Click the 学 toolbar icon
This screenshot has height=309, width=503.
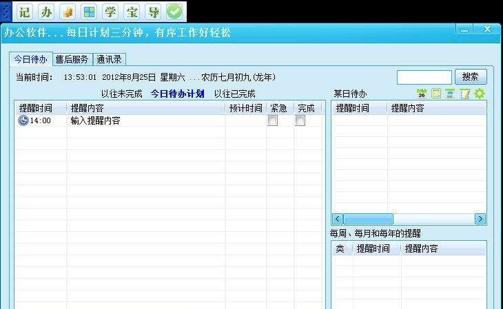tap(110, 12)
